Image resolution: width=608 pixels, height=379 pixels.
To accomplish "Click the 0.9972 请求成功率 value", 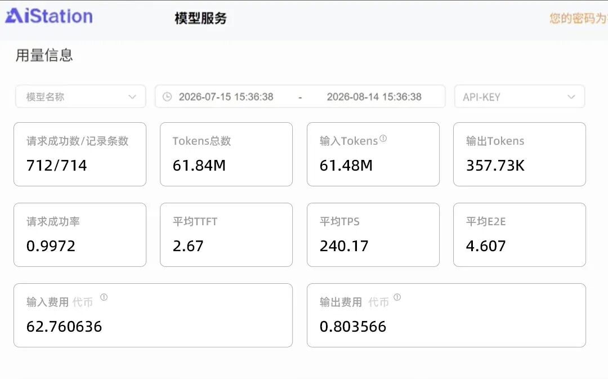I will [51, 246].
